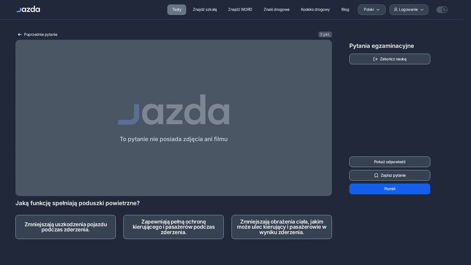Open Znajdź WORD in navigation
Image resolution: width=471 pixels, height=265 pixels.
pyautogui.click(x=240, y=9)
